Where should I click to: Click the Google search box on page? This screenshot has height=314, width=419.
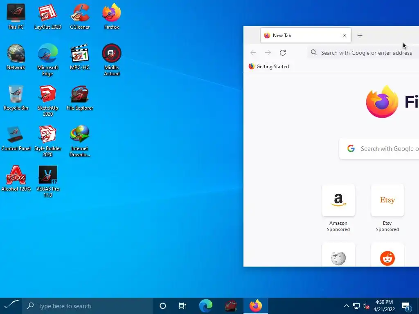[379, 149]
